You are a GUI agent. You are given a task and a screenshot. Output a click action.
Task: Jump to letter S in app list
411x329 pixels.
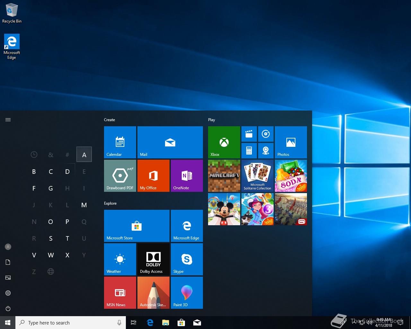tap(51, 238)
